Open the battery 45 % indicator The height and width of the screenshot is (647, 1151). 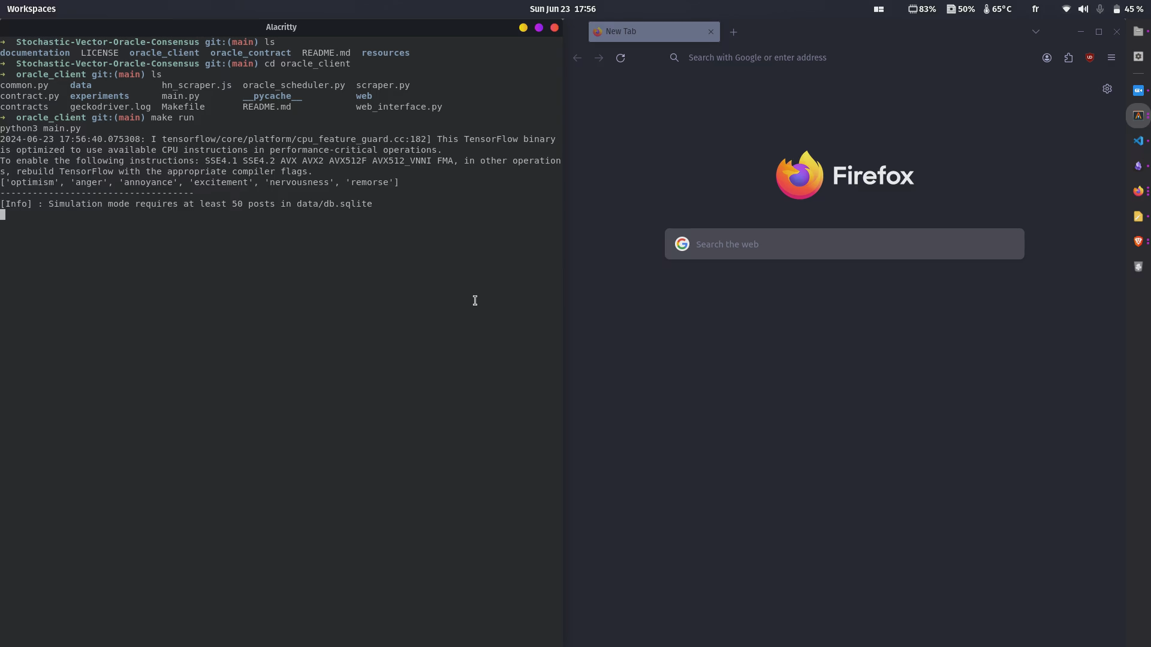point(1128,9)
